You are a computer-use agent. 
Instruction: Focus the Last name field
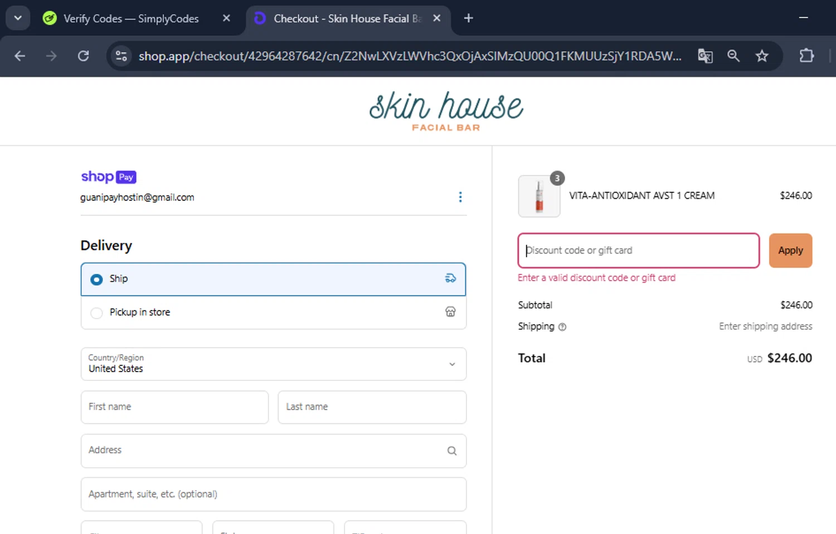372,407
